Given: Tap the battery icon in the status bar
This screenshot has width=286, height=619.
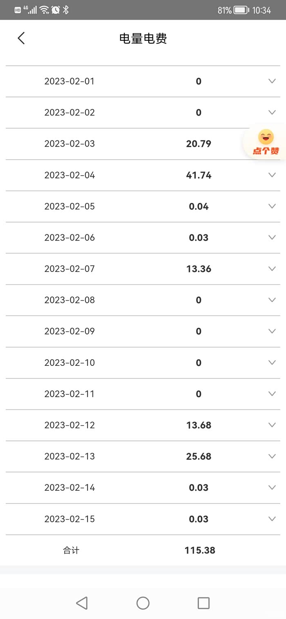Looking at the screenshot, I should pyautogui.click(x=241, y=10).
